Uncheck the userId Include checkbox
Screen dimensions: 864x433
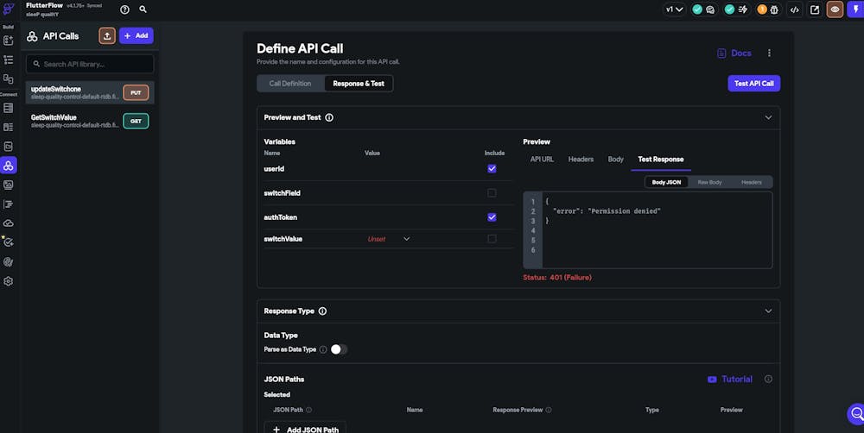tap(492, 169)
